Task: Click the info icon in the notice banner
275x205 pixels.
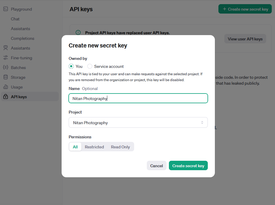Action: 78,32
